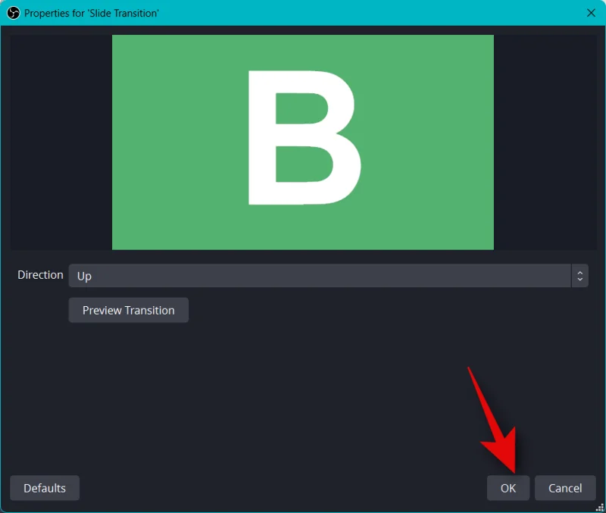
Task: Click the OBS logo icon in title bar
Action: (x=13, y=13)
